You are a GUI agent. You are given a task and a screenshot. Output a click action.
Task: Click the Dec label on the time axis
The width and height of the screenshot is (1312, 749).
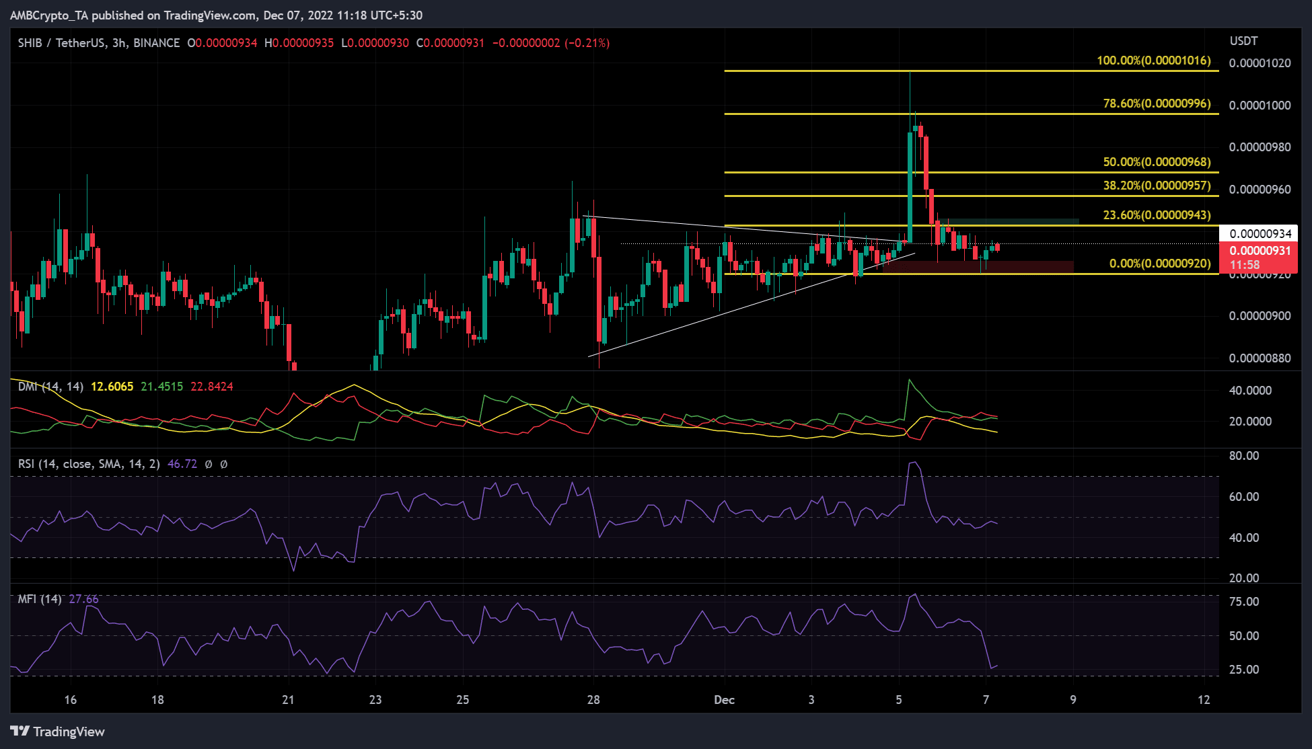point(724,699)
